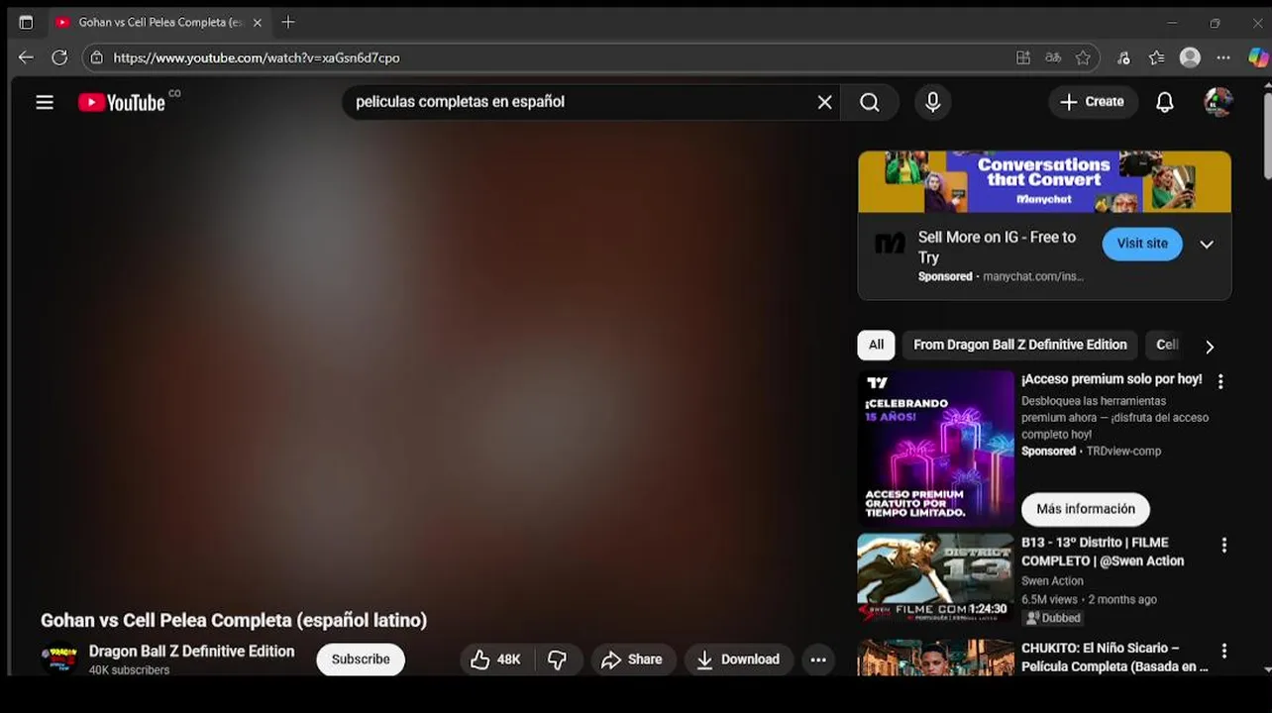The image size is (1272, 713).
Task: Open the YouTube hamburger guide menu
Action: [45, 102]
